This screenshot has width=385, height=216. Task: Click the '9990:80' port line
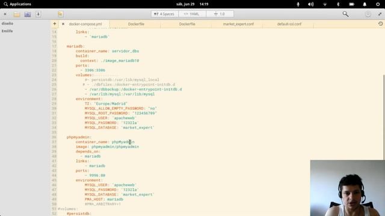[x=95, y=176]
